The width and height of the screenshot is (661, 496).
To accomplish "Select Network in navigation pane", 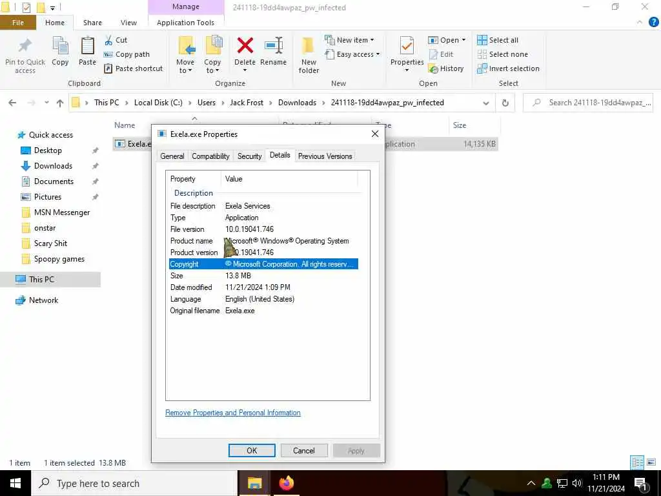I will tap(43, 300).
